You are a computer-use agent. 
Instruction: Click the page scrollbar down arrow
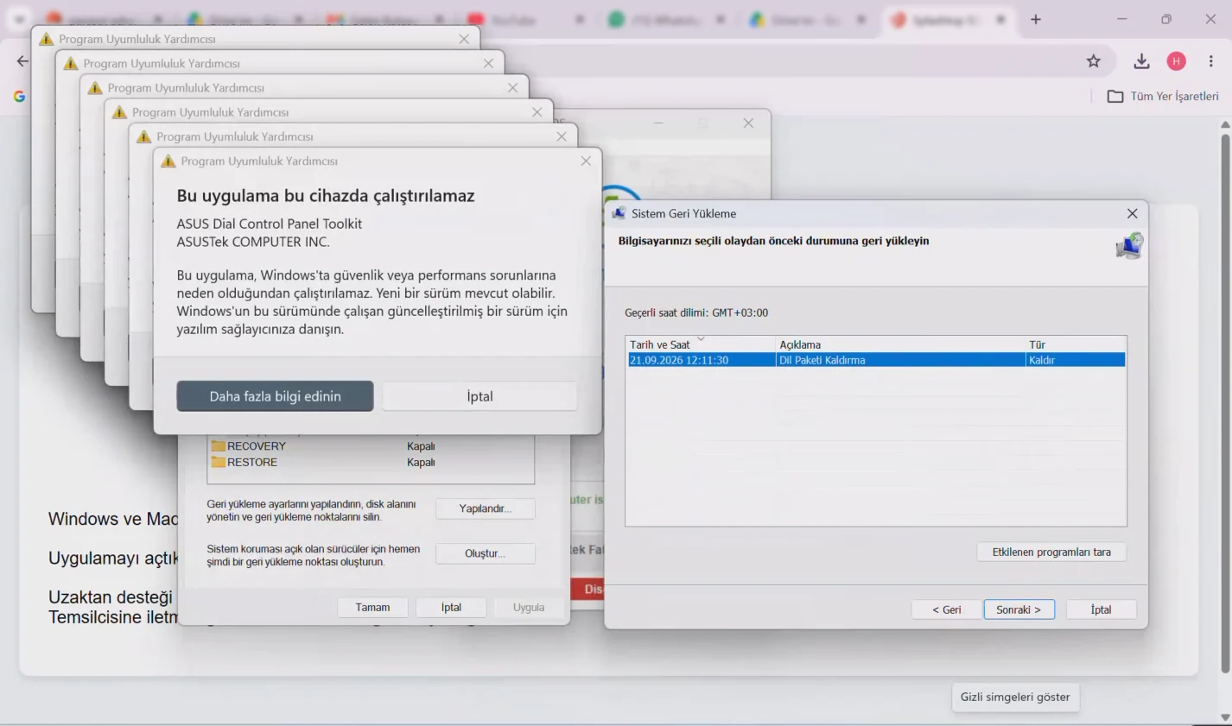tap(1225, 717)
